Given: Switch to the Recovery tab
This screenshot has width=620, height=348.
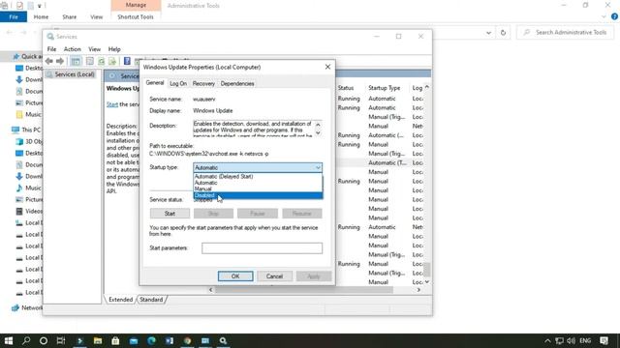Looking at the screenshot, I should pos(203,84).
